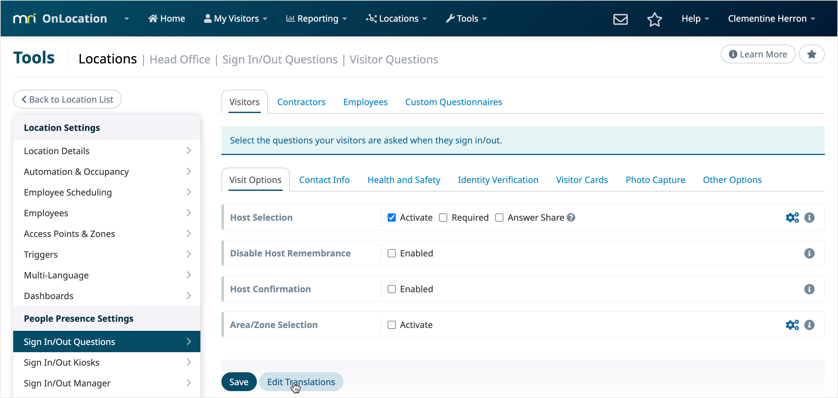Click the Area/Zone Selection row label
838x398 pixels.
click(274, 325)
